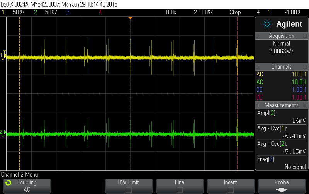Open the Coupling AC softkey
Image resolution: width=309 pixels, height=194 pixels.
(x=27, y=186)
